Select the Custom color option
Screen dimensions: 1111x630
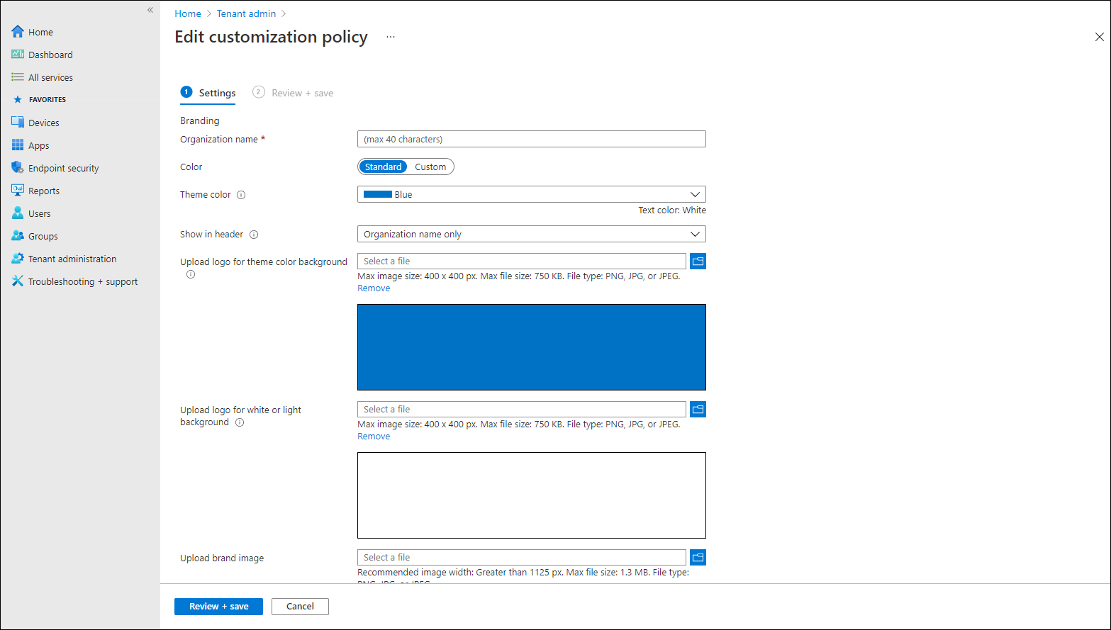(x=430, y=167)
